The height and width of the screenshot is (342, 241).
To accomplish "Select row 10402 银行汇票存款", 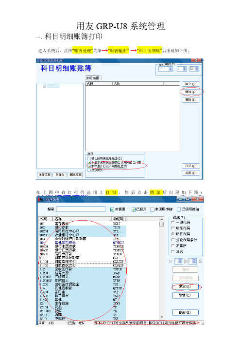I will pos(82,250).
